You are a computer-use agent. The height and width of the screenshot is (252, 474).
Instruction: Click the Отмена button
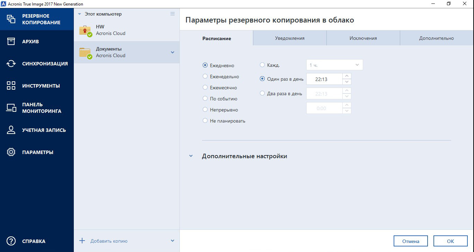(411, 241)
